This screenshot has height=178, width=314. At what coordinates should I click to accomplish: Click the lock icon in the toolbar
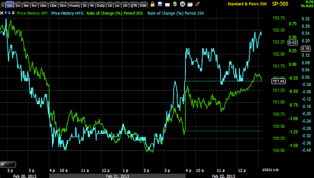pyautogui.click(x=153, y=4)
